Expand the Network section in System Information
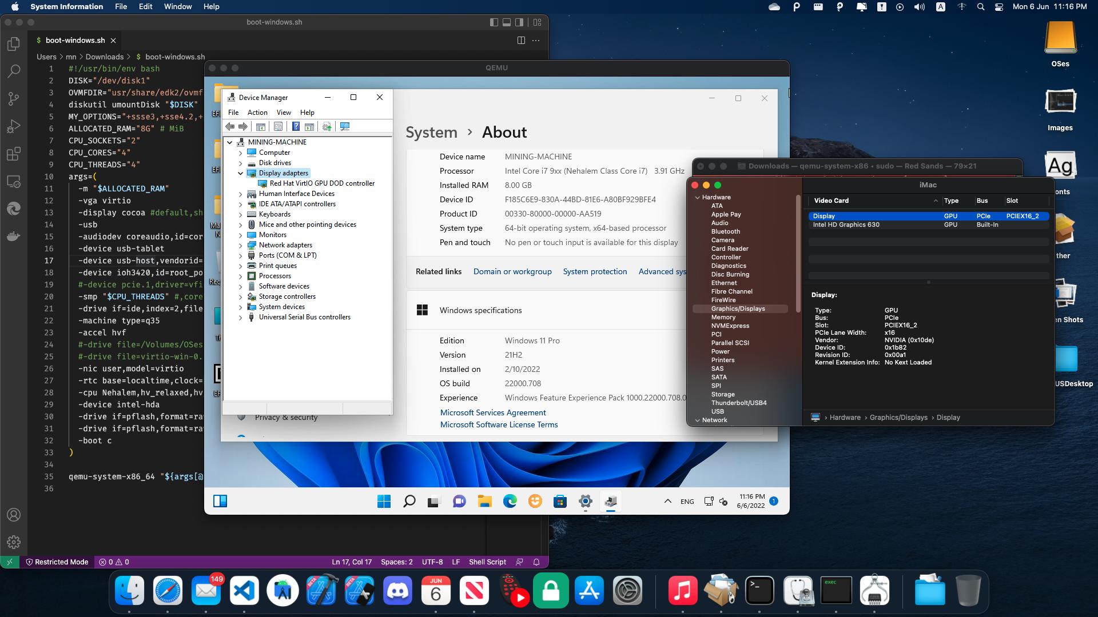 pos(697,420)
